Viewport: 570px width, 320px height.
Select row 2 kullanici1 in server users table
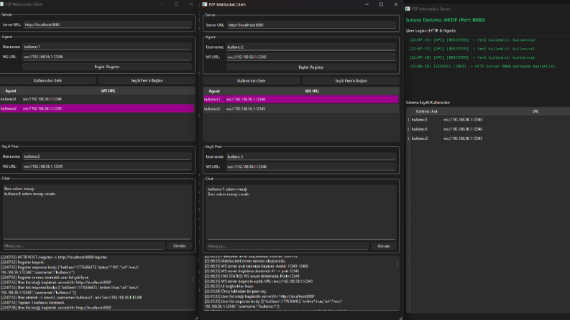coord(488,129)
